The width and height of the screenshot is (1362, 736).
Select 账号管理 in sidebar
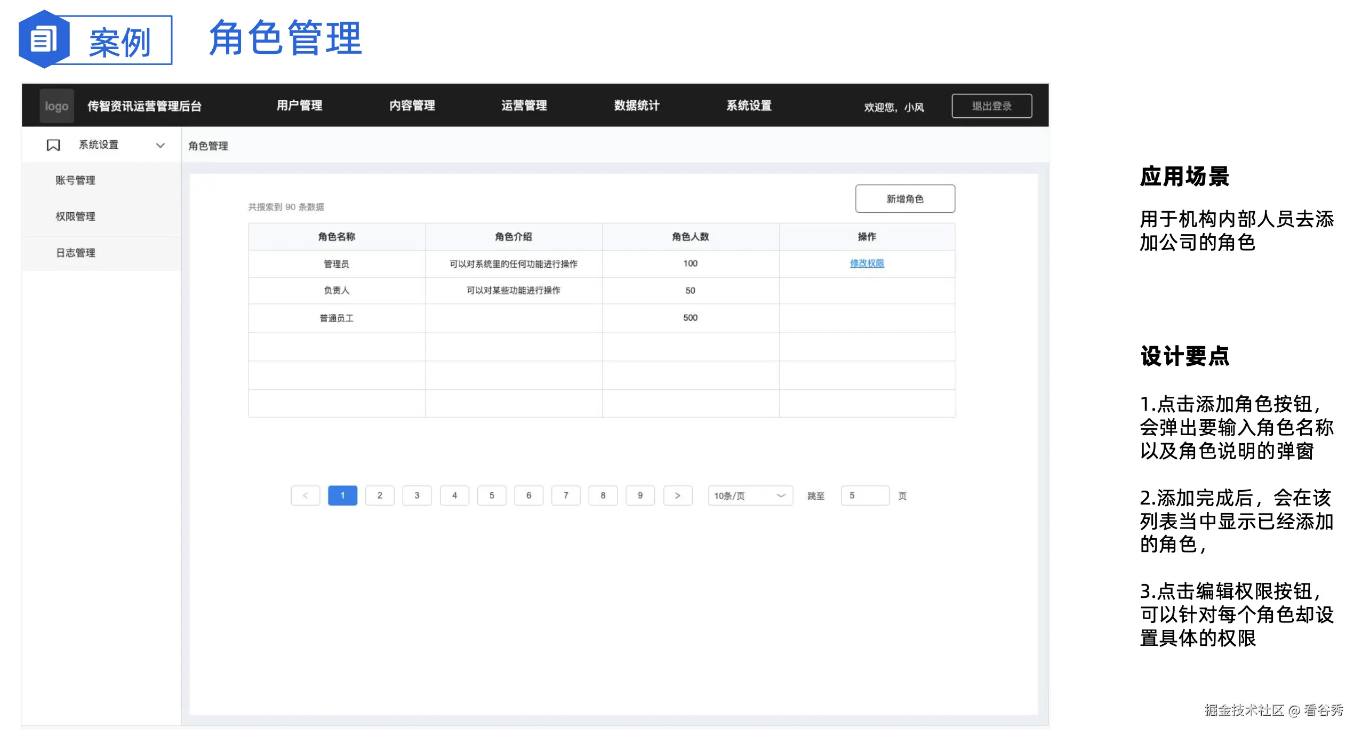[75, 180]
